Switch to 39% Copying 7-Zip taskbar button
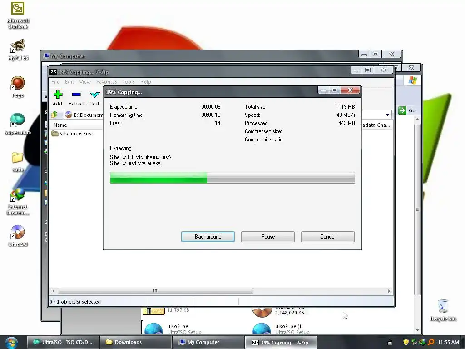The height and width of the screenshot is (349, 465). click(x=281, y=343)
